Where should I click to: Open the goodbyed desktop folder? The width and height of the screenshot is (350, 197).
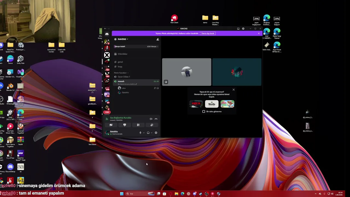coord(92,101)
